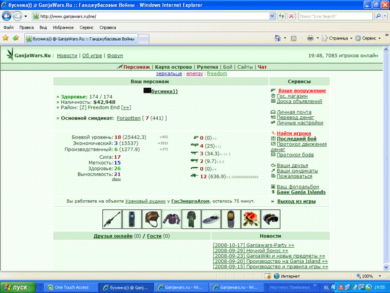
Task: Open the Страница toolbar dropdown
Action: point(338,38)
